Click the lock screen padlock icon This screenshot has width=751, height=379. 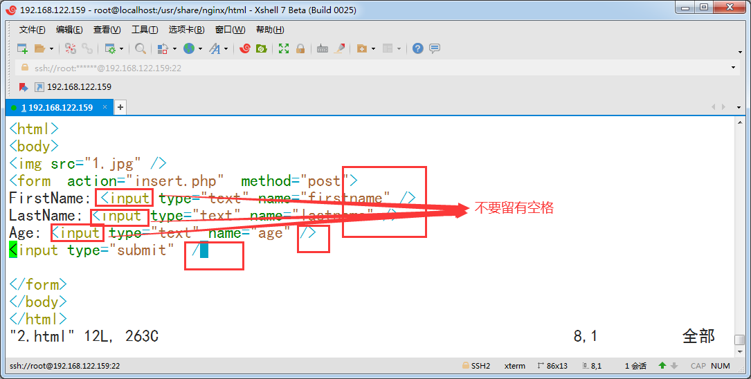tap(300, 48)
